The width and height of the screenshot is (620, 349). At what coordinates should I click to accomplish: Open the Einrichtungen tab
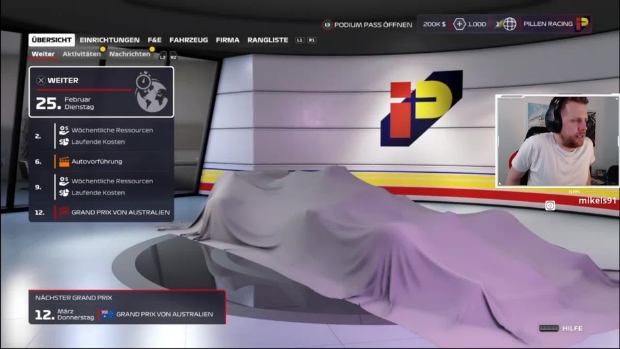109,40
